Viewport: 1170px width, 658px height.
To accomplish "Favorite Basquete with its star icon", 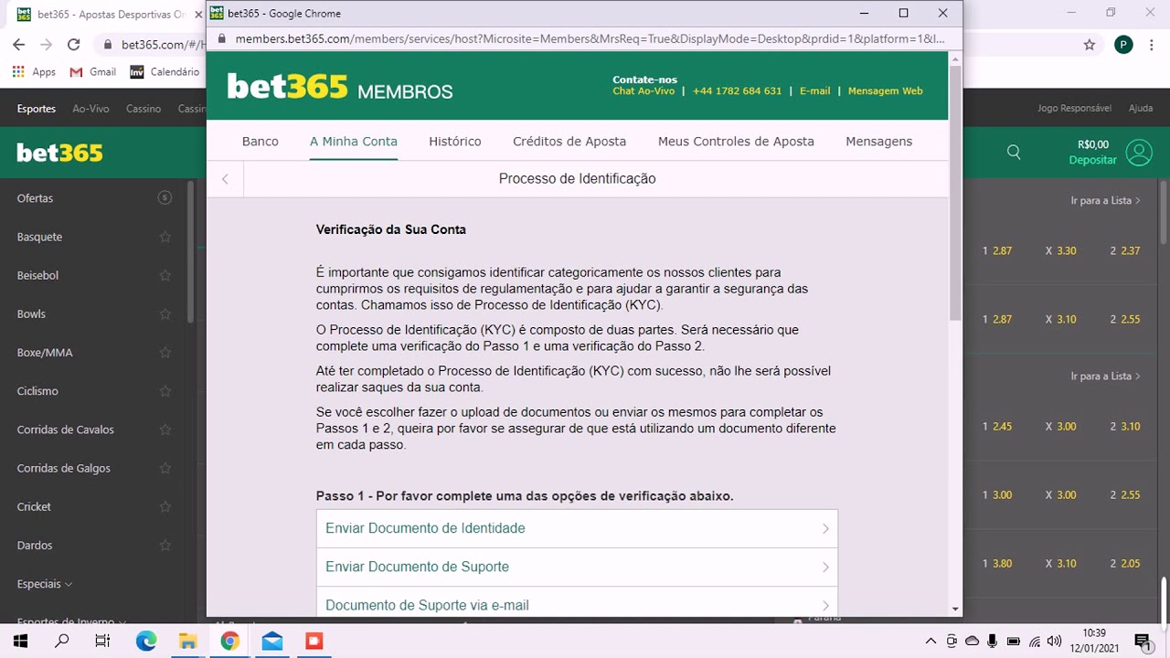I will click(165, 237).
